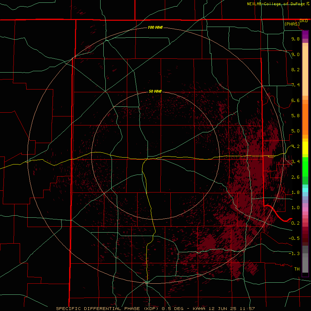
Task: Click the 2.6 legend value
Action: (x=295, y=177)
